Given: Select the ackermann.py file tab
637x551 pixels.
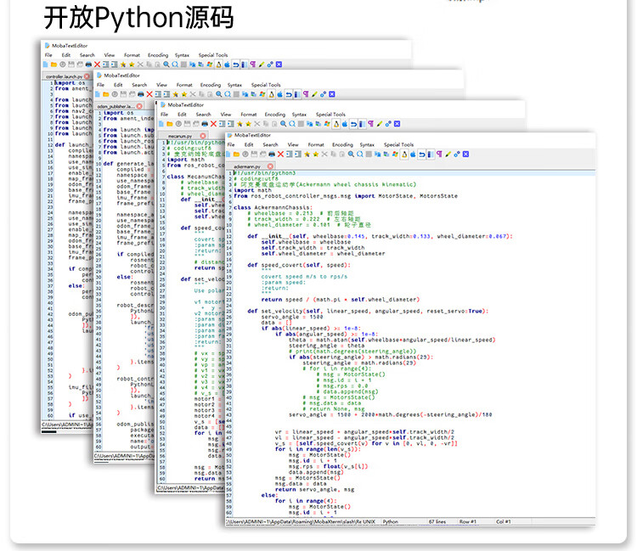Looking at the screenshot, I should [247, 166].
